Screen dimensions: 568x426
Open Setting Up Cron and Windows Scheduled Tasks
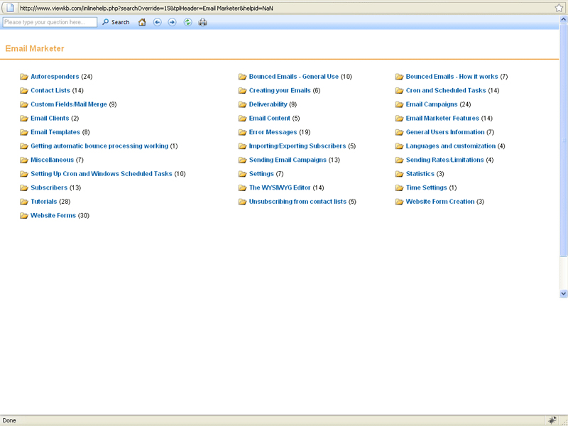click(x=102, y=173)
